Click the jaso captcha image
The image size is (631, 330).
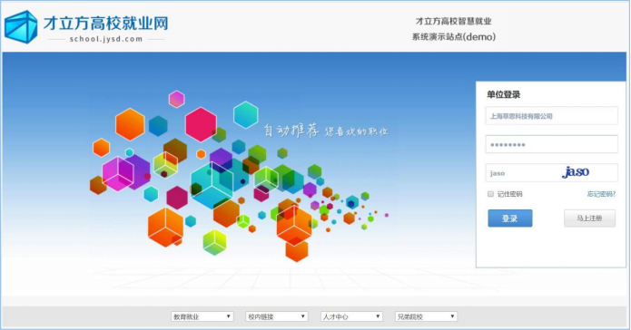click(576, 172)
